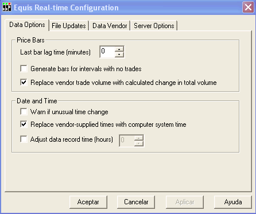Image resolution: width=256 pixels, height=214 pixels.
Task: Click the Equis application icon in title bar
Action: [x=6, y=7]
